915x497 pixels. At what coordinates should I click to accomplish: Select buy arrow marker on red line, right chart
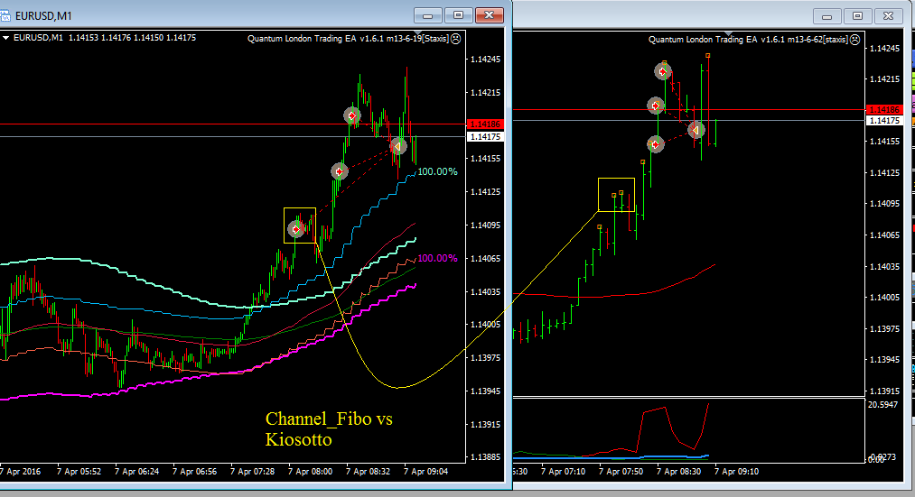coord(656,106)
